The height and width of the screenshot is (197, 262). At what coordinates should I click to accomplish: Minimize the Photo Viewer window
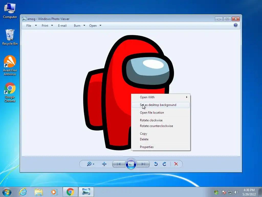(219, 19)
